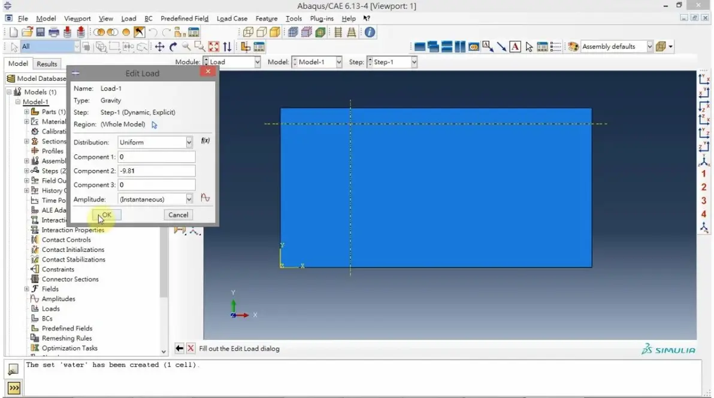Confirm Edit Load with OK button
The width and height of the screenshot is (714, 398).
point(107,215)
